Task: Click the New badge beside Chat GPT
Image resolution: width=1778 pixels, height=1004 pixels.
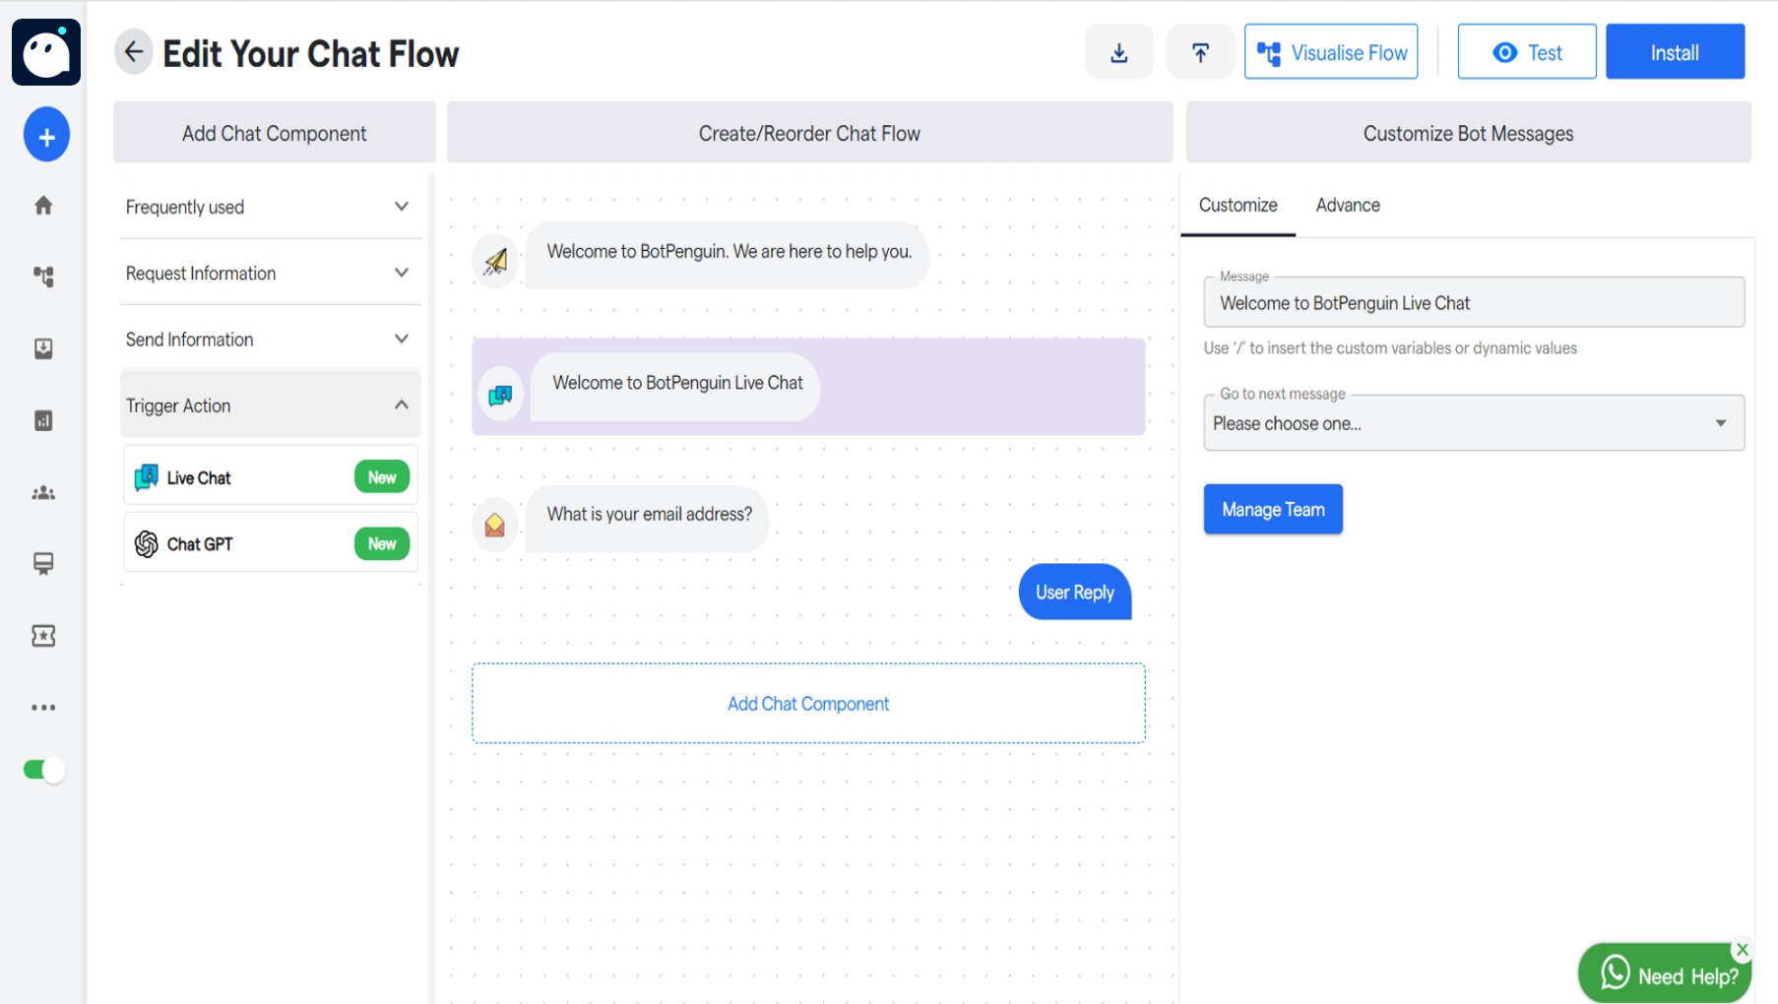Action: pyautogui.click(x=382, y=543)
